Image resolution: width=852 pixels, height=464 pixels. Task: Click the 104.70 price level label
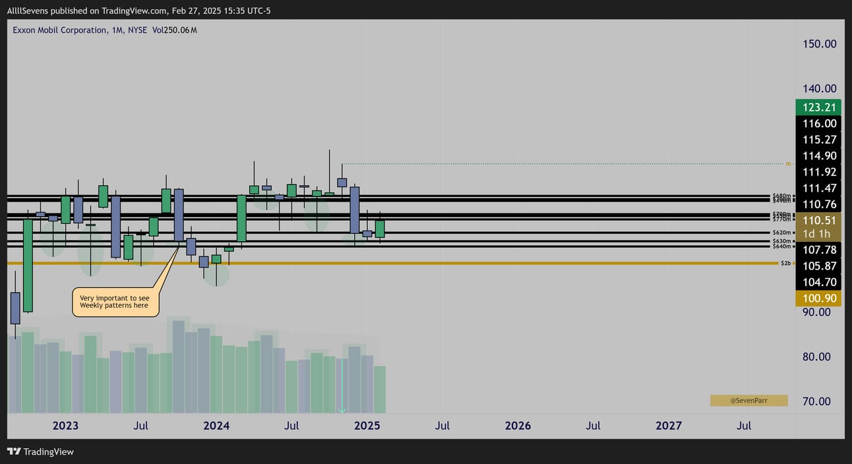tap(818, 282)
